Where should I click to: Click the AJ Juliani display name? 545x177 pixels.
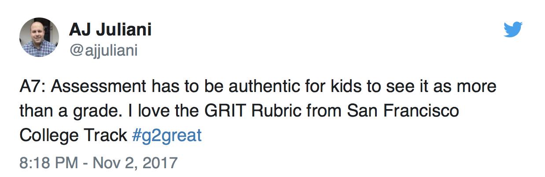pos(110,30)
